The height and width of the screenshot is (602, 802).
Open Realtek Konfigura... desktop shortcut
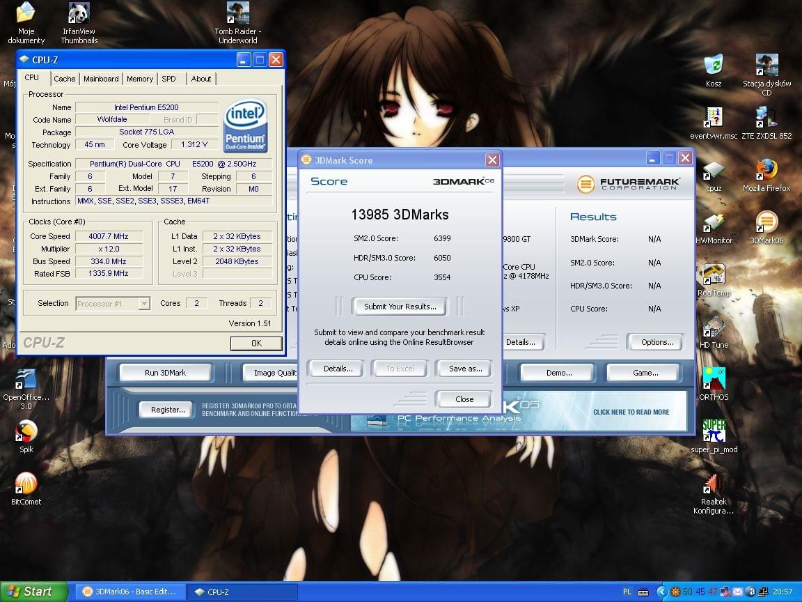pos(714,493)
